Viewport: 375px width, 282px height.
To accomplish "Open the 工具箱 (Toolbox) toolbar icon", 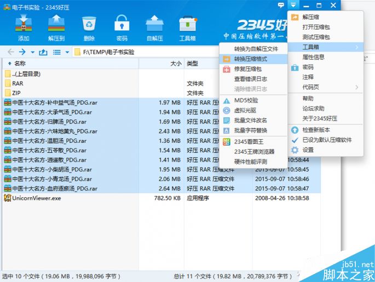I will (187, 27).
